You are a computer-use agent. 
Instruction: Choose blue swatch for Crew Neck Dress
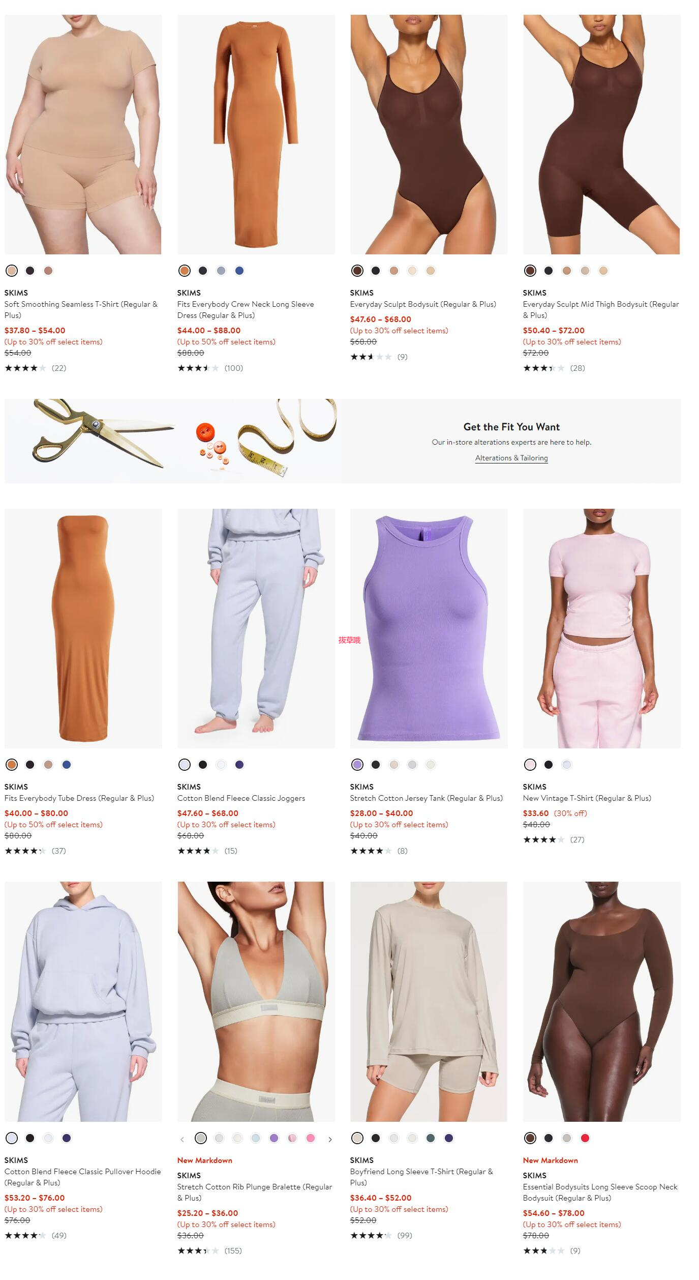[x=239, y=271]
